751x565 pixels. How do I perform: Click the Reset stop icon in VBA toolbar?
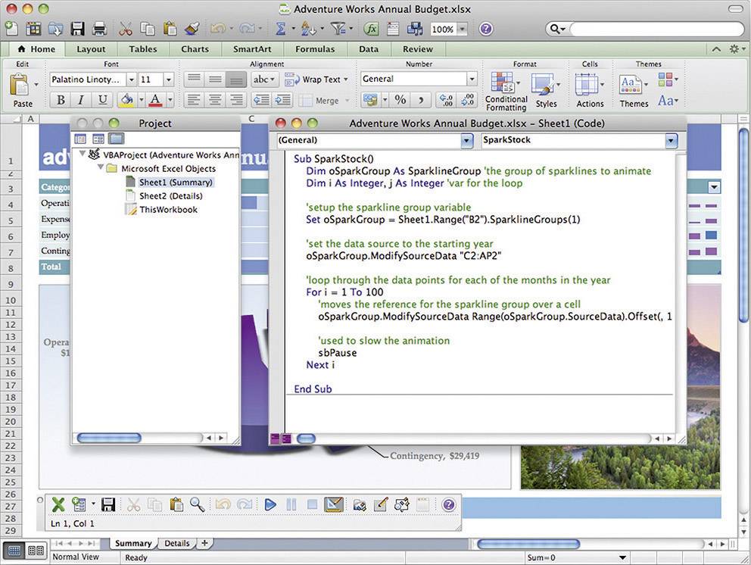tap(312, 504)
